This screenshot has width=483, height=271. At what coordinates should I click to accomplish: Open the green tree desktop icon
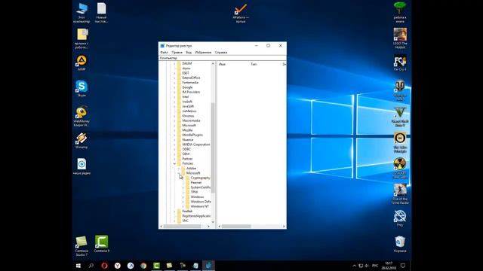point(400,12)
